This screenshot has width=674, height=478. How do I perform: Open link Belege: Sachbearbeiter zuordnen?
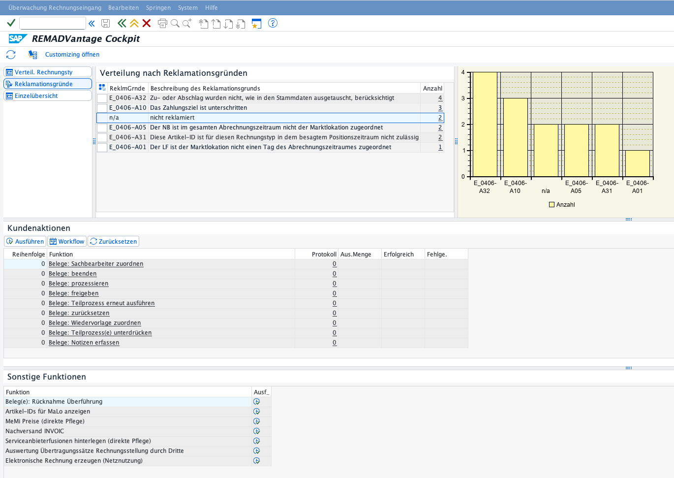click(96, 264)
